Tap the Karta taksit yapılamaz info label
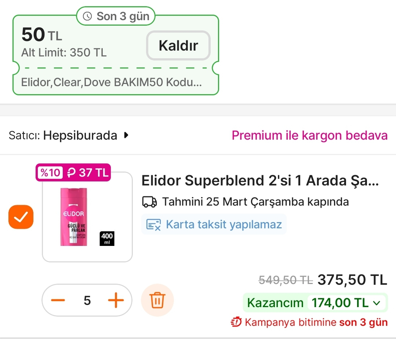This screenshot has width=396, height=339. pyautogui.click(x=224, y=224)
